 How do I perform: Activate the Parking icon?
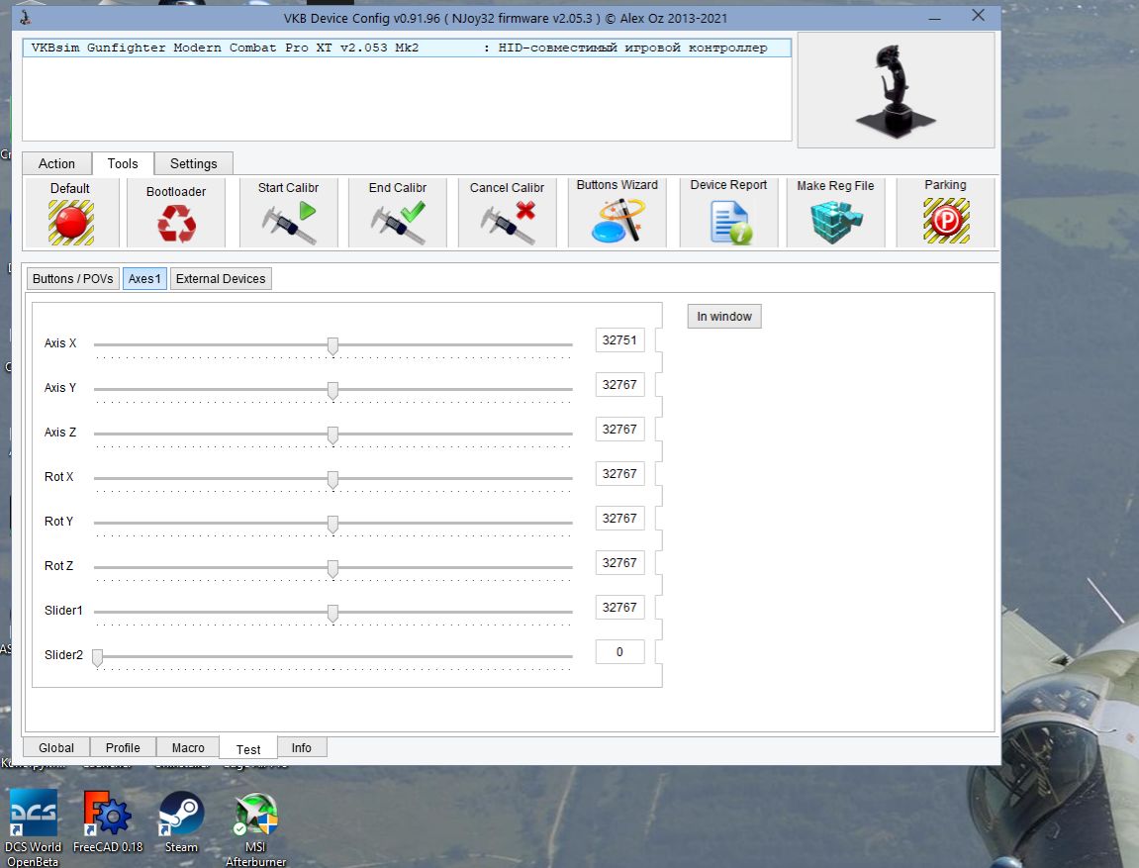point(946,220)
